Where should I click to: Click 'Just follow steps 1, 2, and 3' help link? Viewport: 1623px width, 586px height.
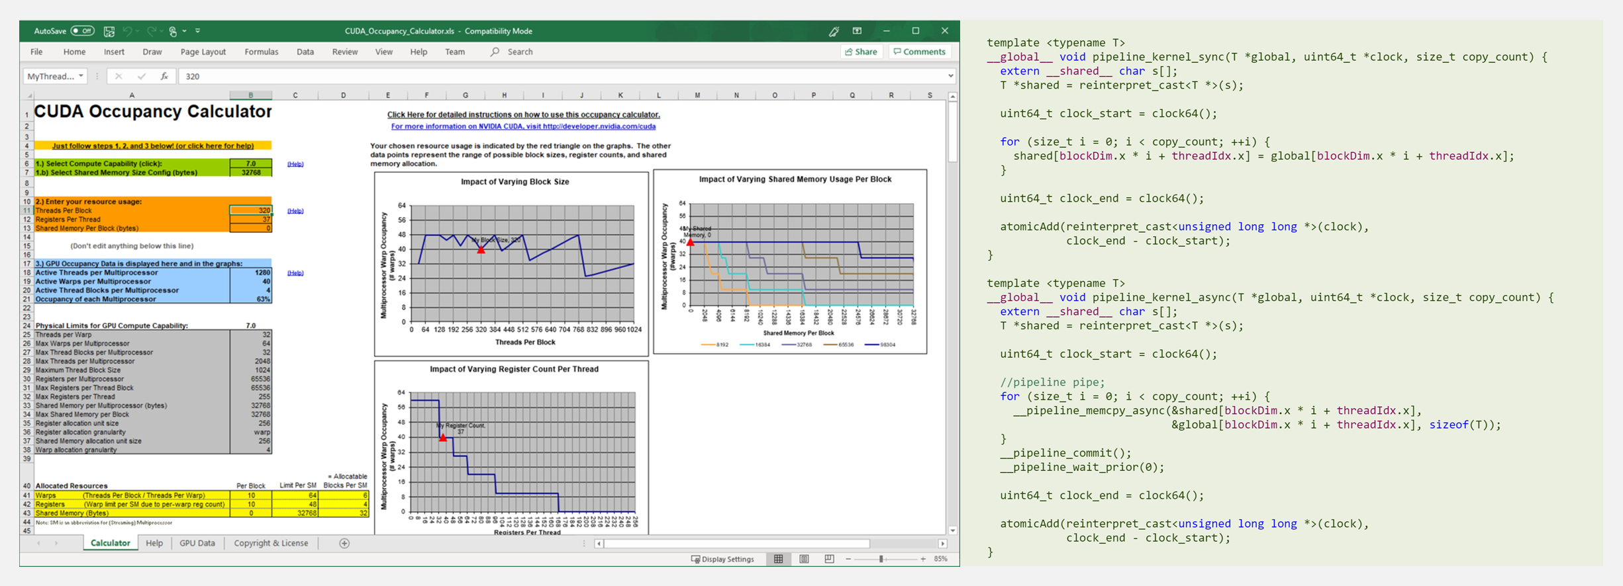click(153, 146)
